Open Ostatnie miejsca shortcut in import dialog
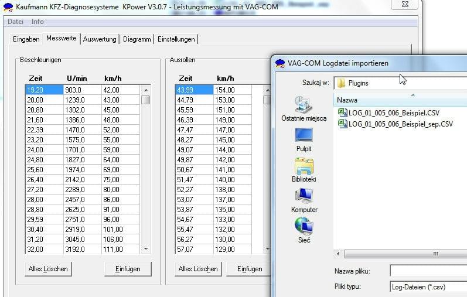Viewport: 467px width, 297px height. click(304, 109)
